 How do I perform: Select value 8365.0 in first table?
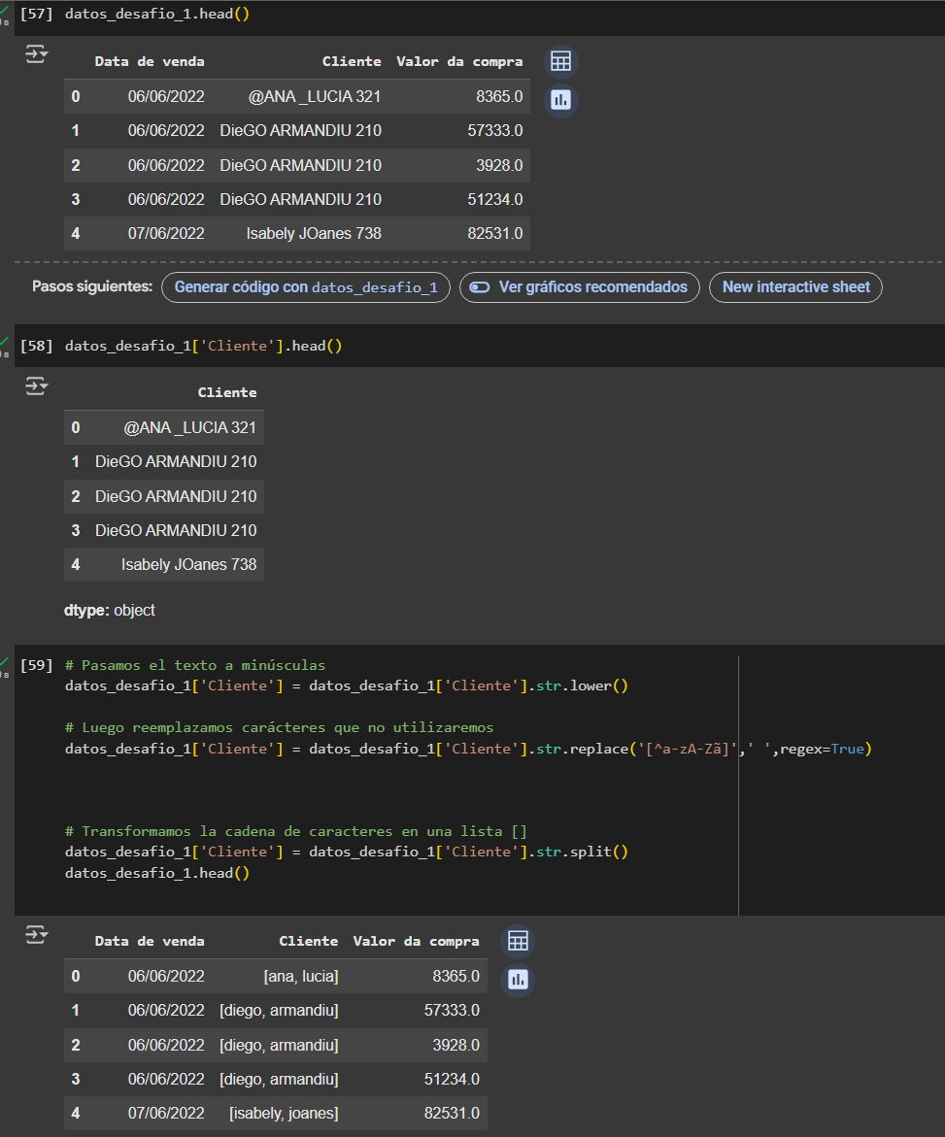(x=499, y=96)
